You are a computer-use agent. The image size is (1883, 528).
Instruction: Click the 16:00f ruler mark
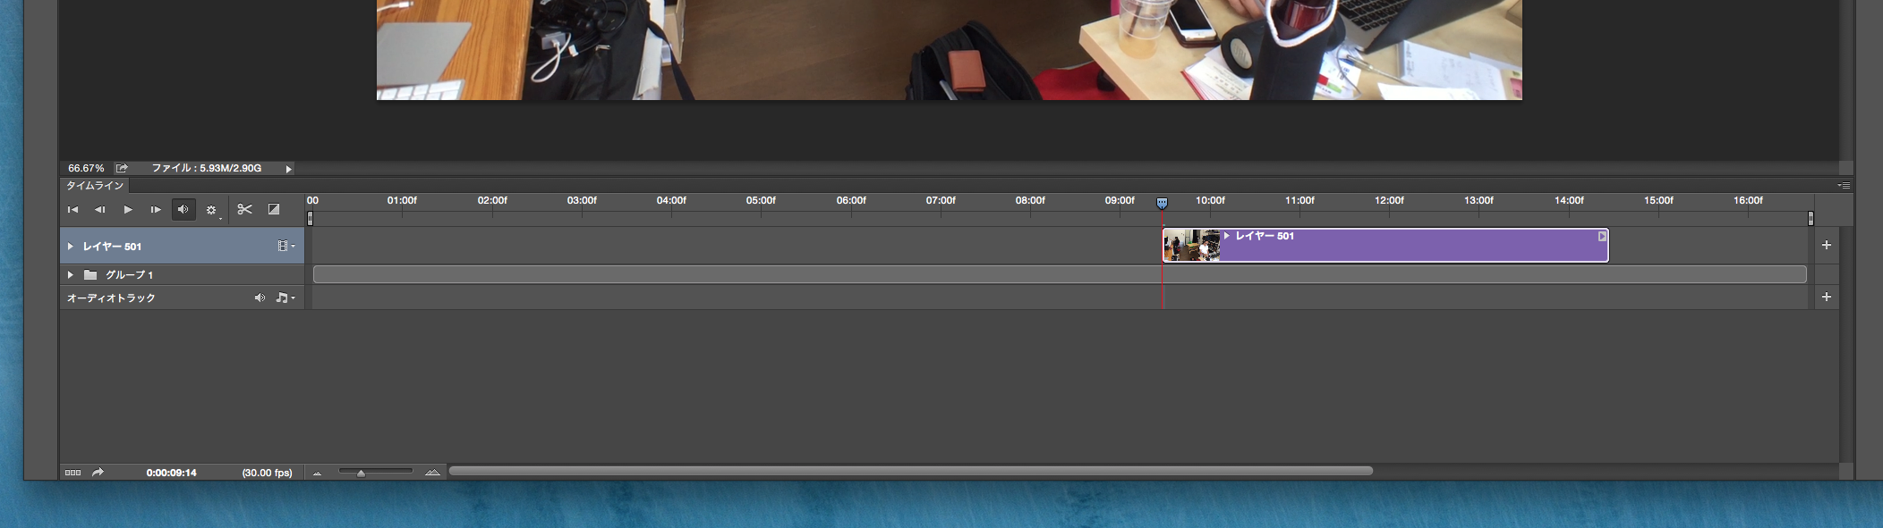1748,201
